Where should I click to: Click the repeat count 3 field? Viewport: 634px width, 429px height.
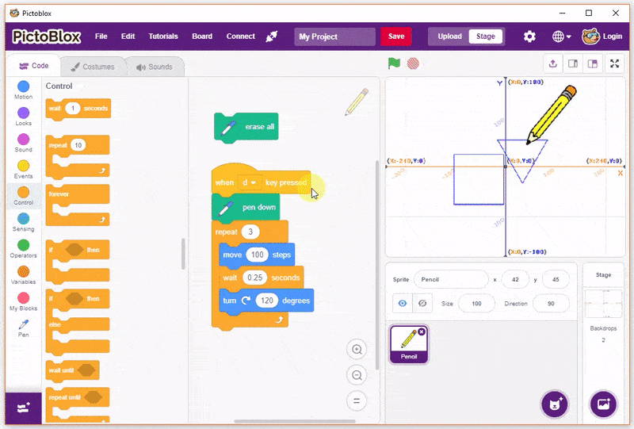pos(250,232)
